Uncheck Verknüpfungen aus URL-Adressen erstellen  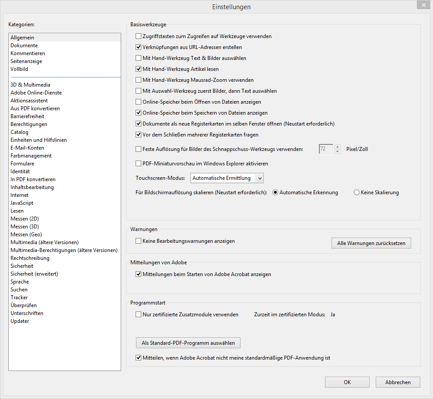[x=138, y=47]
